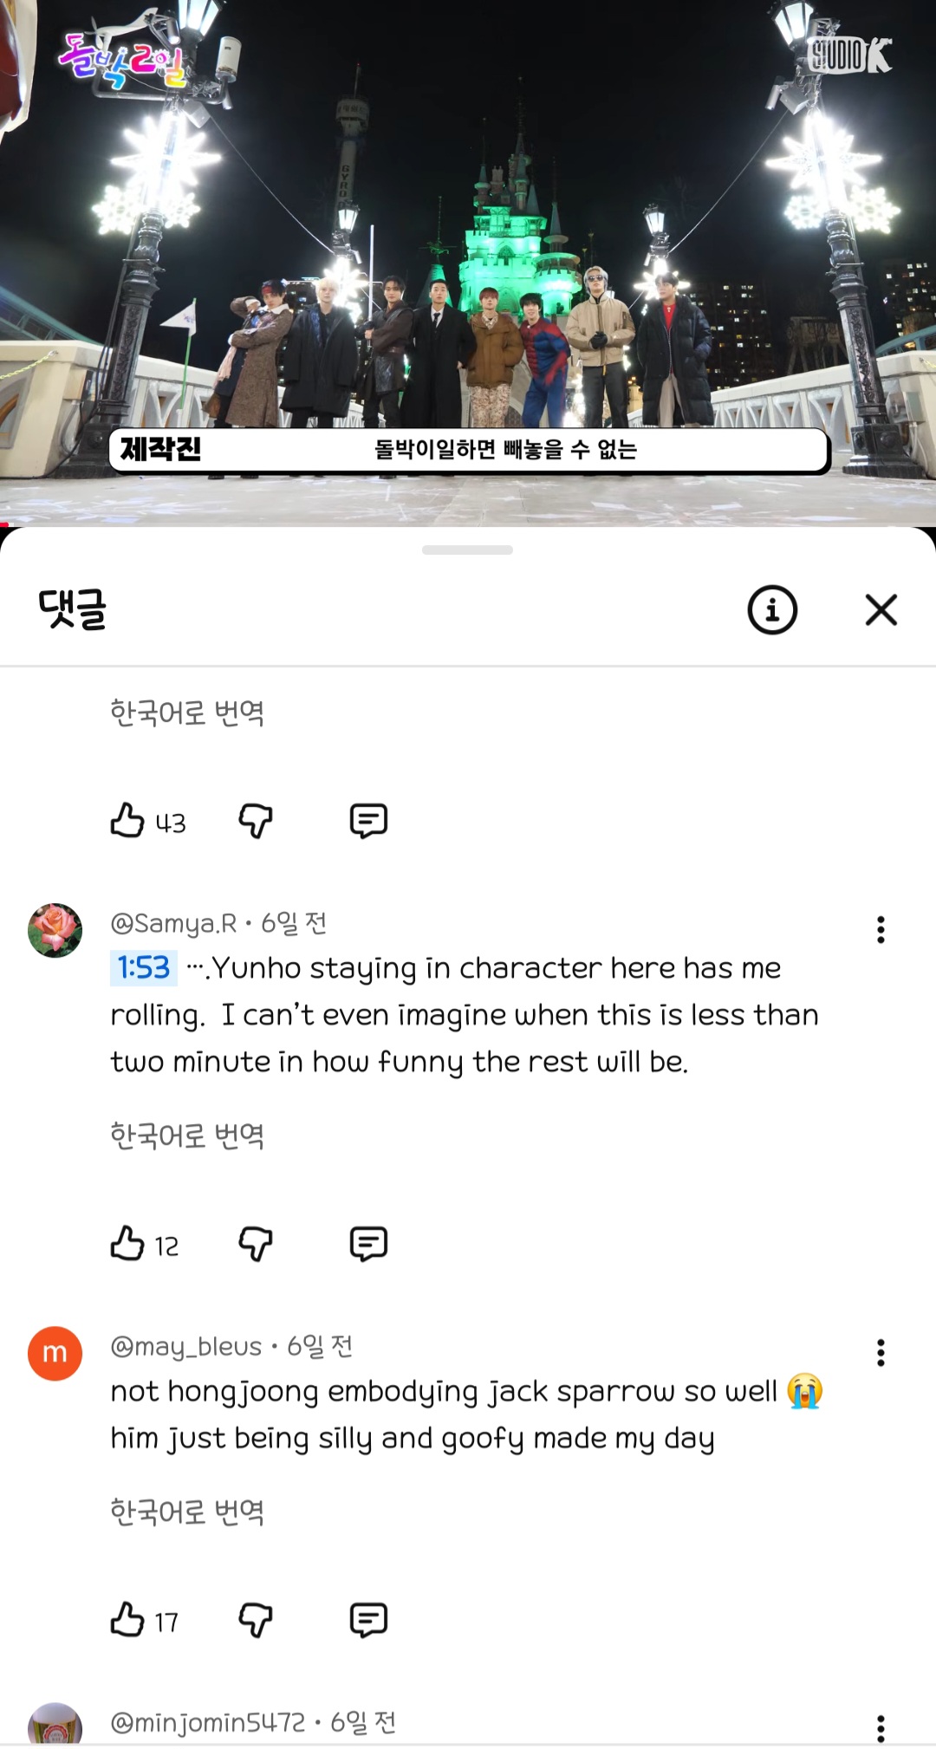
Task: Like the @may_bleus comment
Action: (127, 1619)
